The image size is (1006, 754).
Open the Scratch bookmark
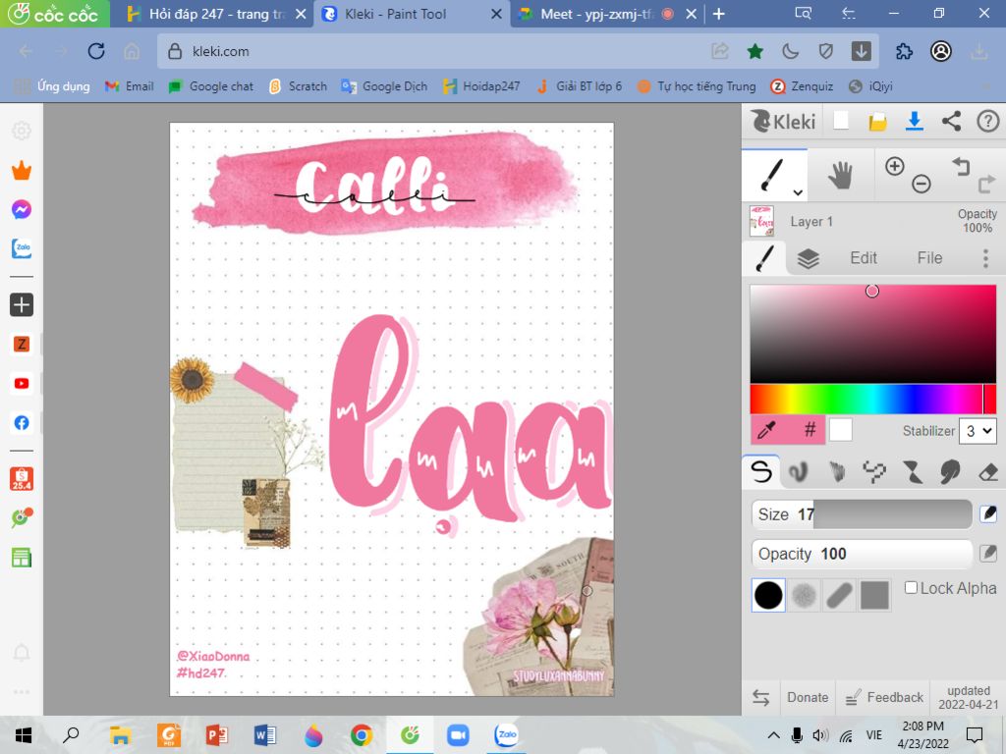299,86
